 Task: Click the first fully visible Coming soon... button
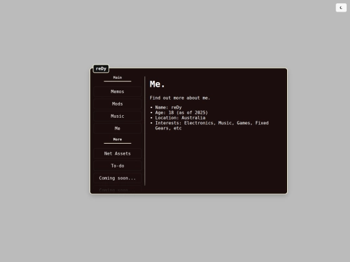[117, 178]
